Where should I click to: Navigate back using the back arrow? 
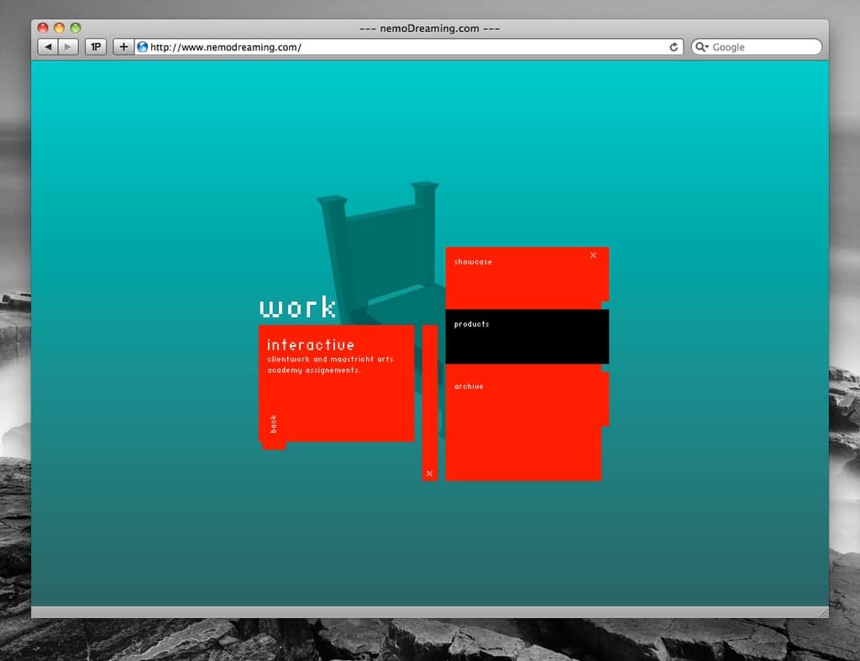(48, 46)
